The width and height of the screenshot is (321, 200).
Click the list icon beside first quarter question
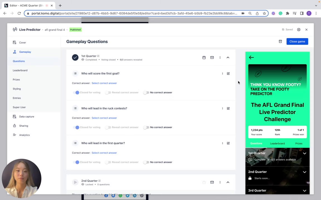[x=75, y=143]
